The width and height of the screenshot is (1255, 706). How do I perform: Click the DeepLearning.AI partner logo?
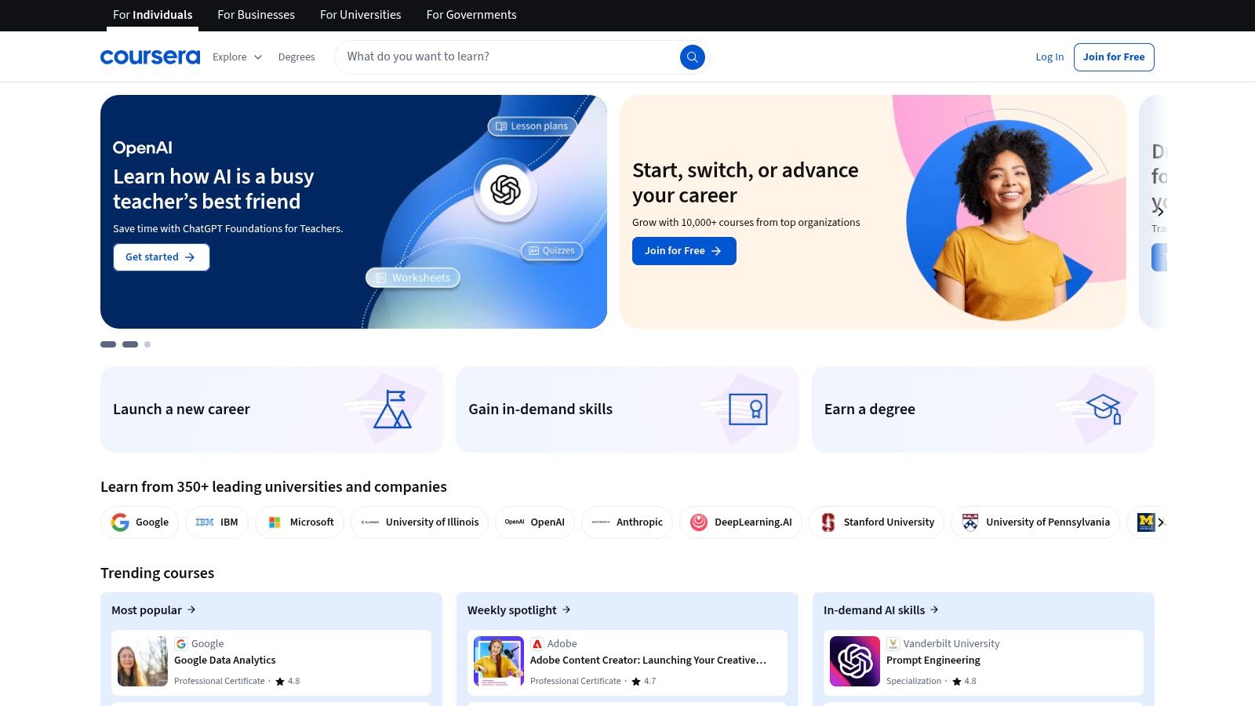coord(740,522)
